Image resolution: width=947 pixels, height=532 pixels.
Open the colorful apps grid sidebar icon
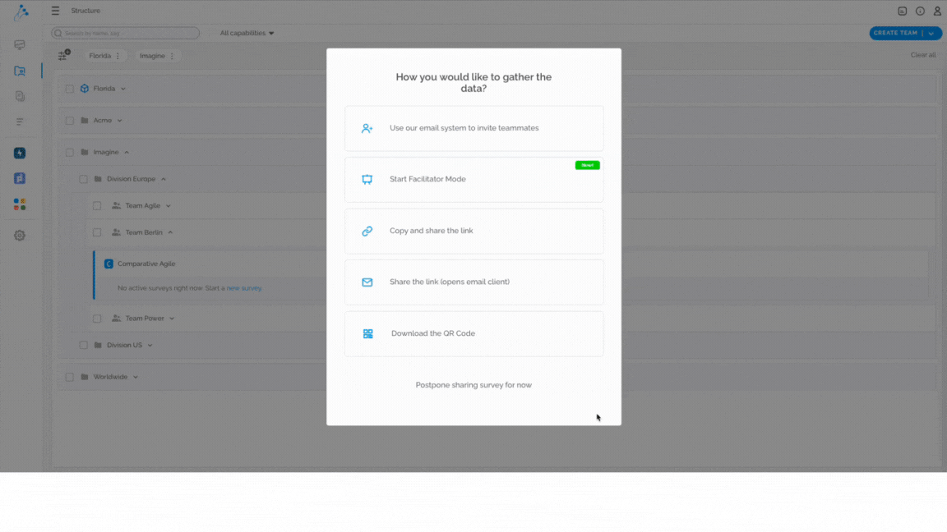20,204
